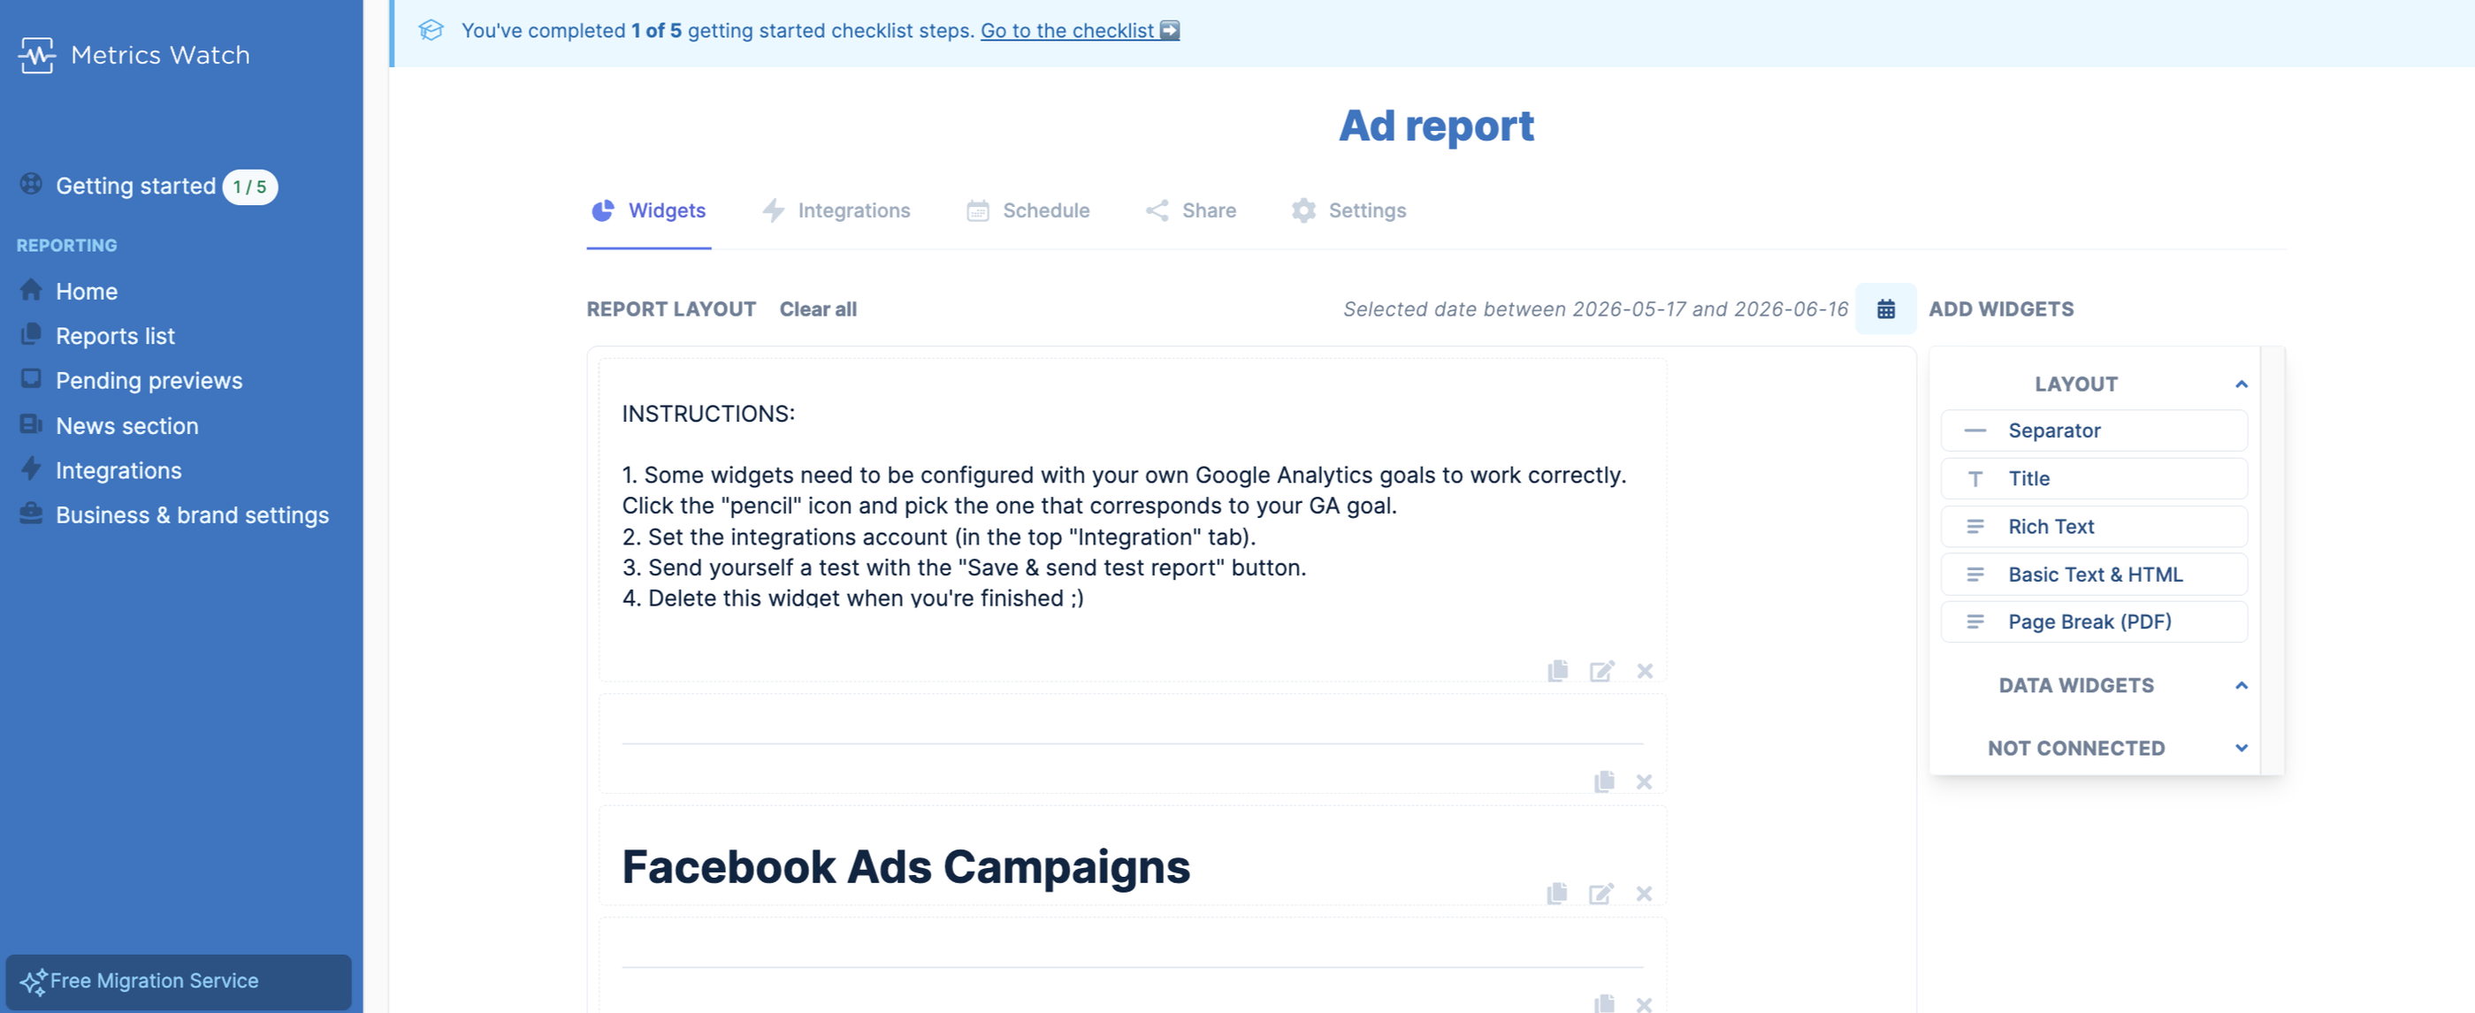Screen dimensions: 2475x1013
Task: Click the Reports list documents icon
Action: 31,333
